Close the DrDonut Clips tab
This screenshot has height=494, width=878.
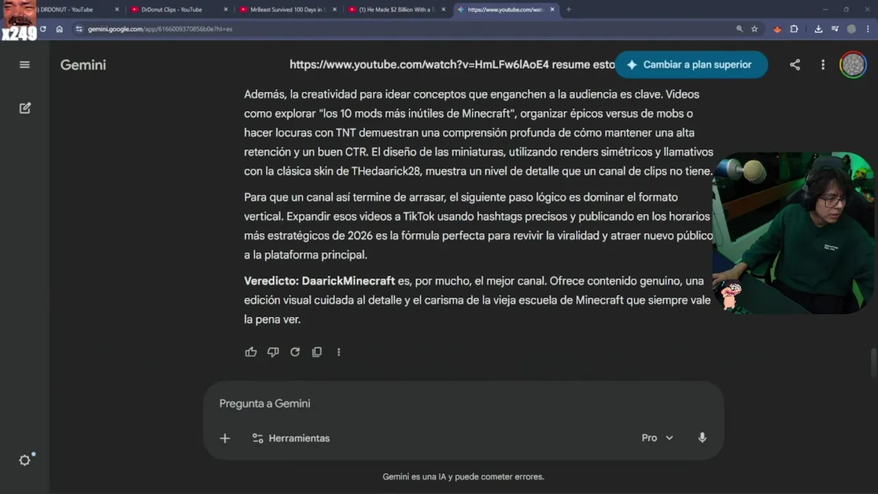226,10
